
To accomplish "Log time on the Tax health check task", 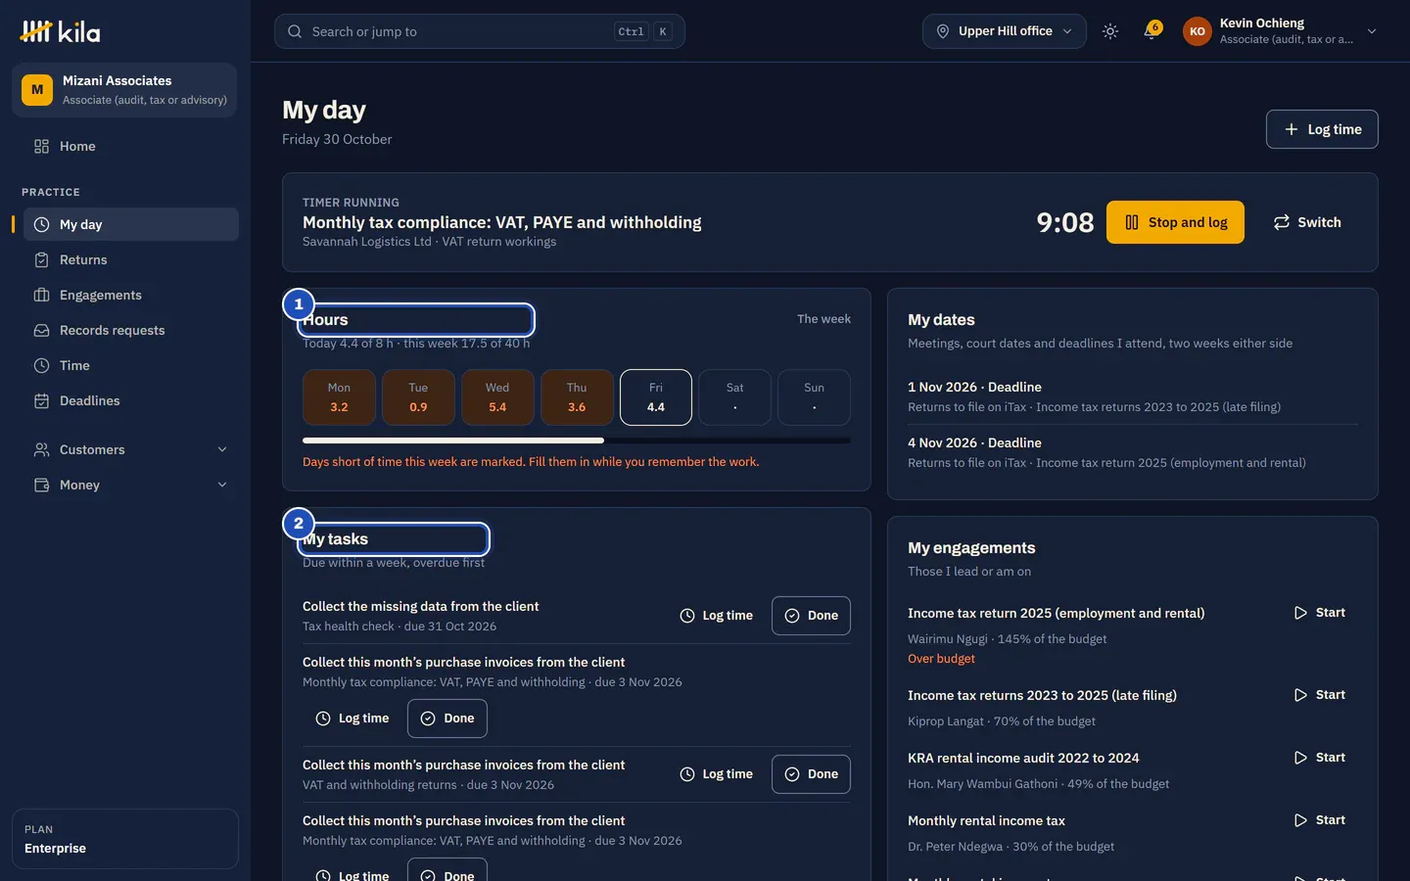I will point(717,616).
